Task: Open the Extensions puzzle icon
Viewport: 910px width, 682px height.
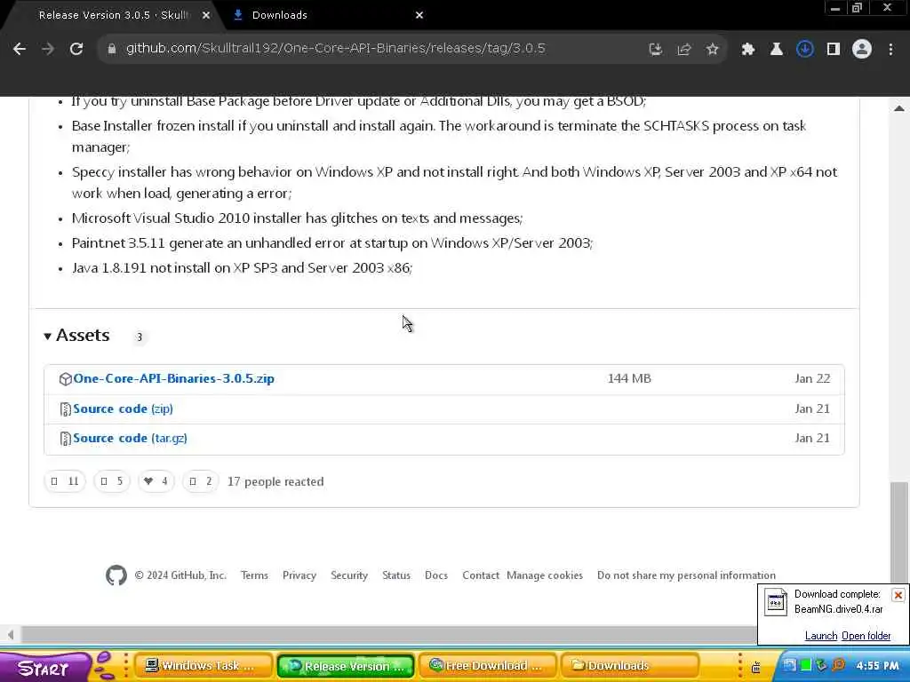Action: click(747, 50)
